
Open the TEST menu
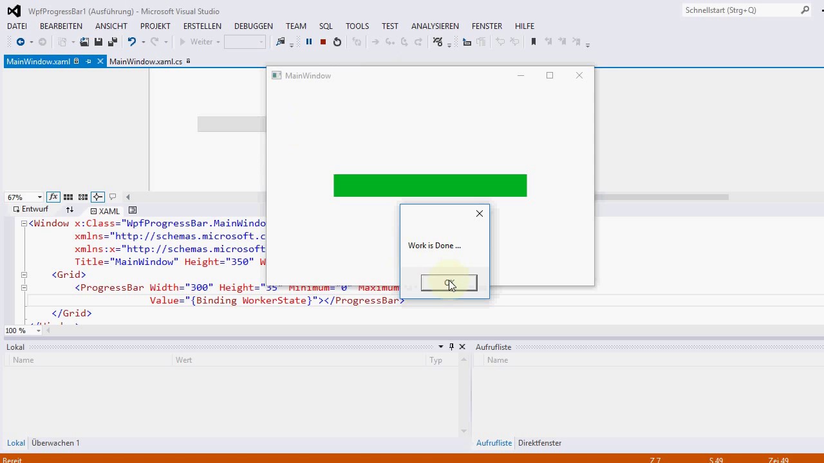click(390, 26)
